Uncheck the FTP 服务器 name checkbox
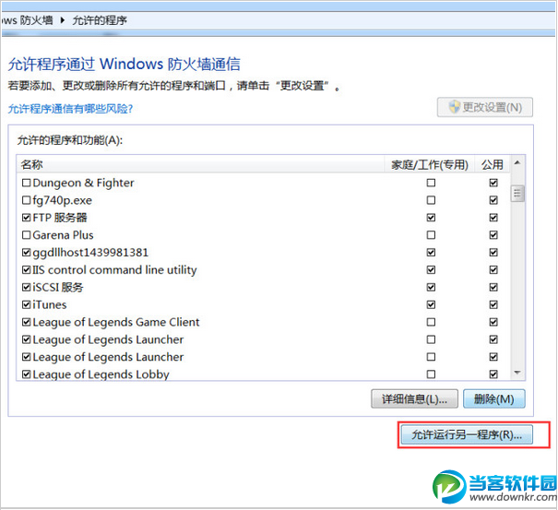This screenshot has height=510, width=558. (x=27, y=218)
